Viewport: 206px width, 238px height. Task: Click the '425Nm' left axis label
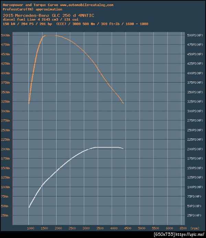[x=5, y=63]
